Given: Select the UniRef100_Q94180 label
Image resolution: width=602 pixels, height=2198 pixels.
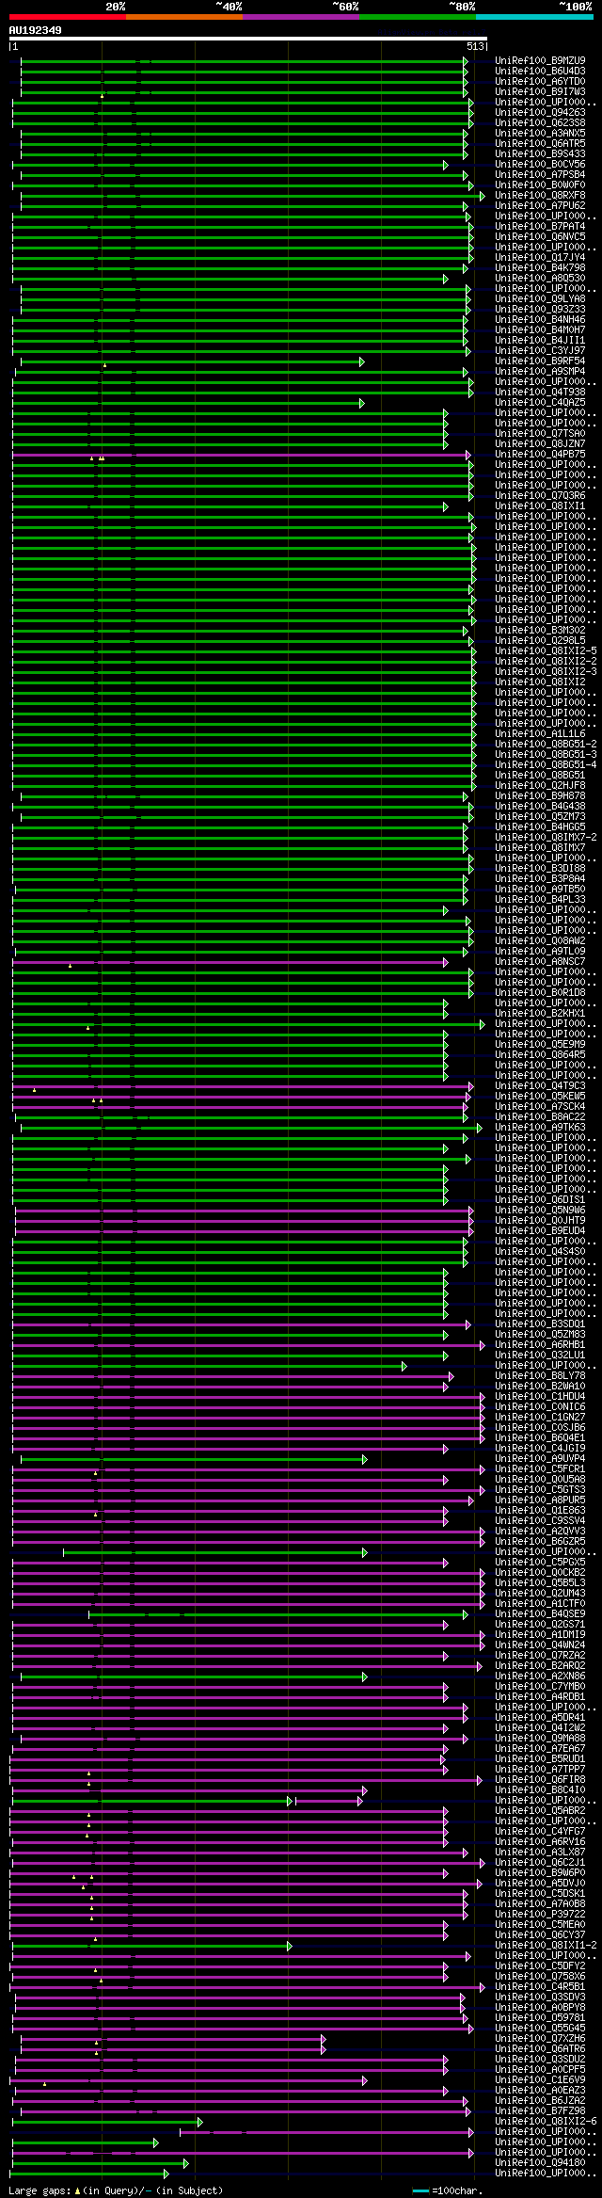Looking at the screenshot, I should [x=540, y=2163].
